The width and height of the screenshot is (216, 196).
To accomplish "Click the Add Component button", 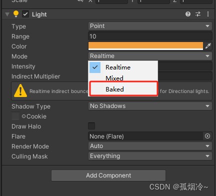I will 108,175.
